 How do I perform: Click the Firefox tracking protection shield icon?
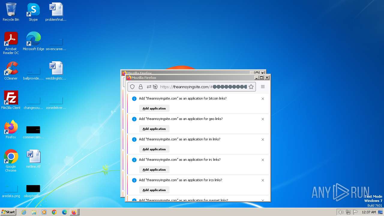[132, 87]
